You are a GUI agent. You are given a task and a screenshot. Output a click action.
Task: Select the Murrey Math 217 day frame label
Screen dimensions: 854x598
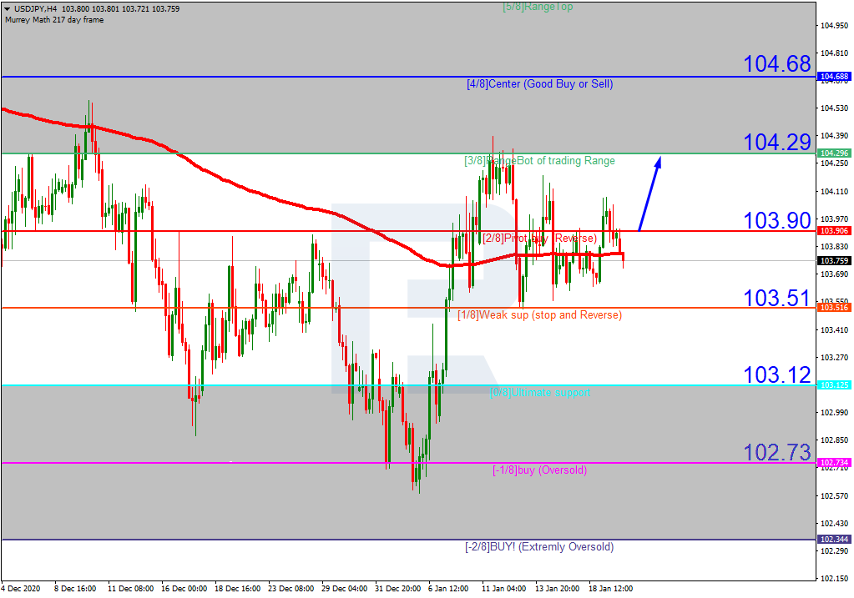pos(54,20)
